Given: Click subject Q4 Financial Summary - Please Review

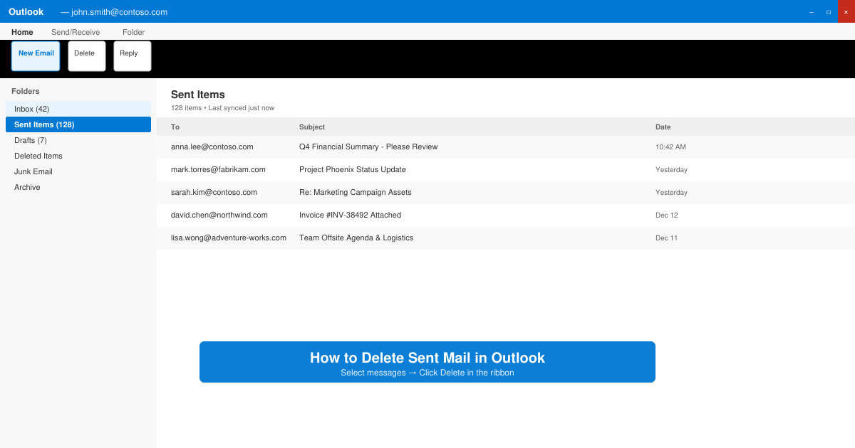Looking at the screenshot, I should click(368, 147).
